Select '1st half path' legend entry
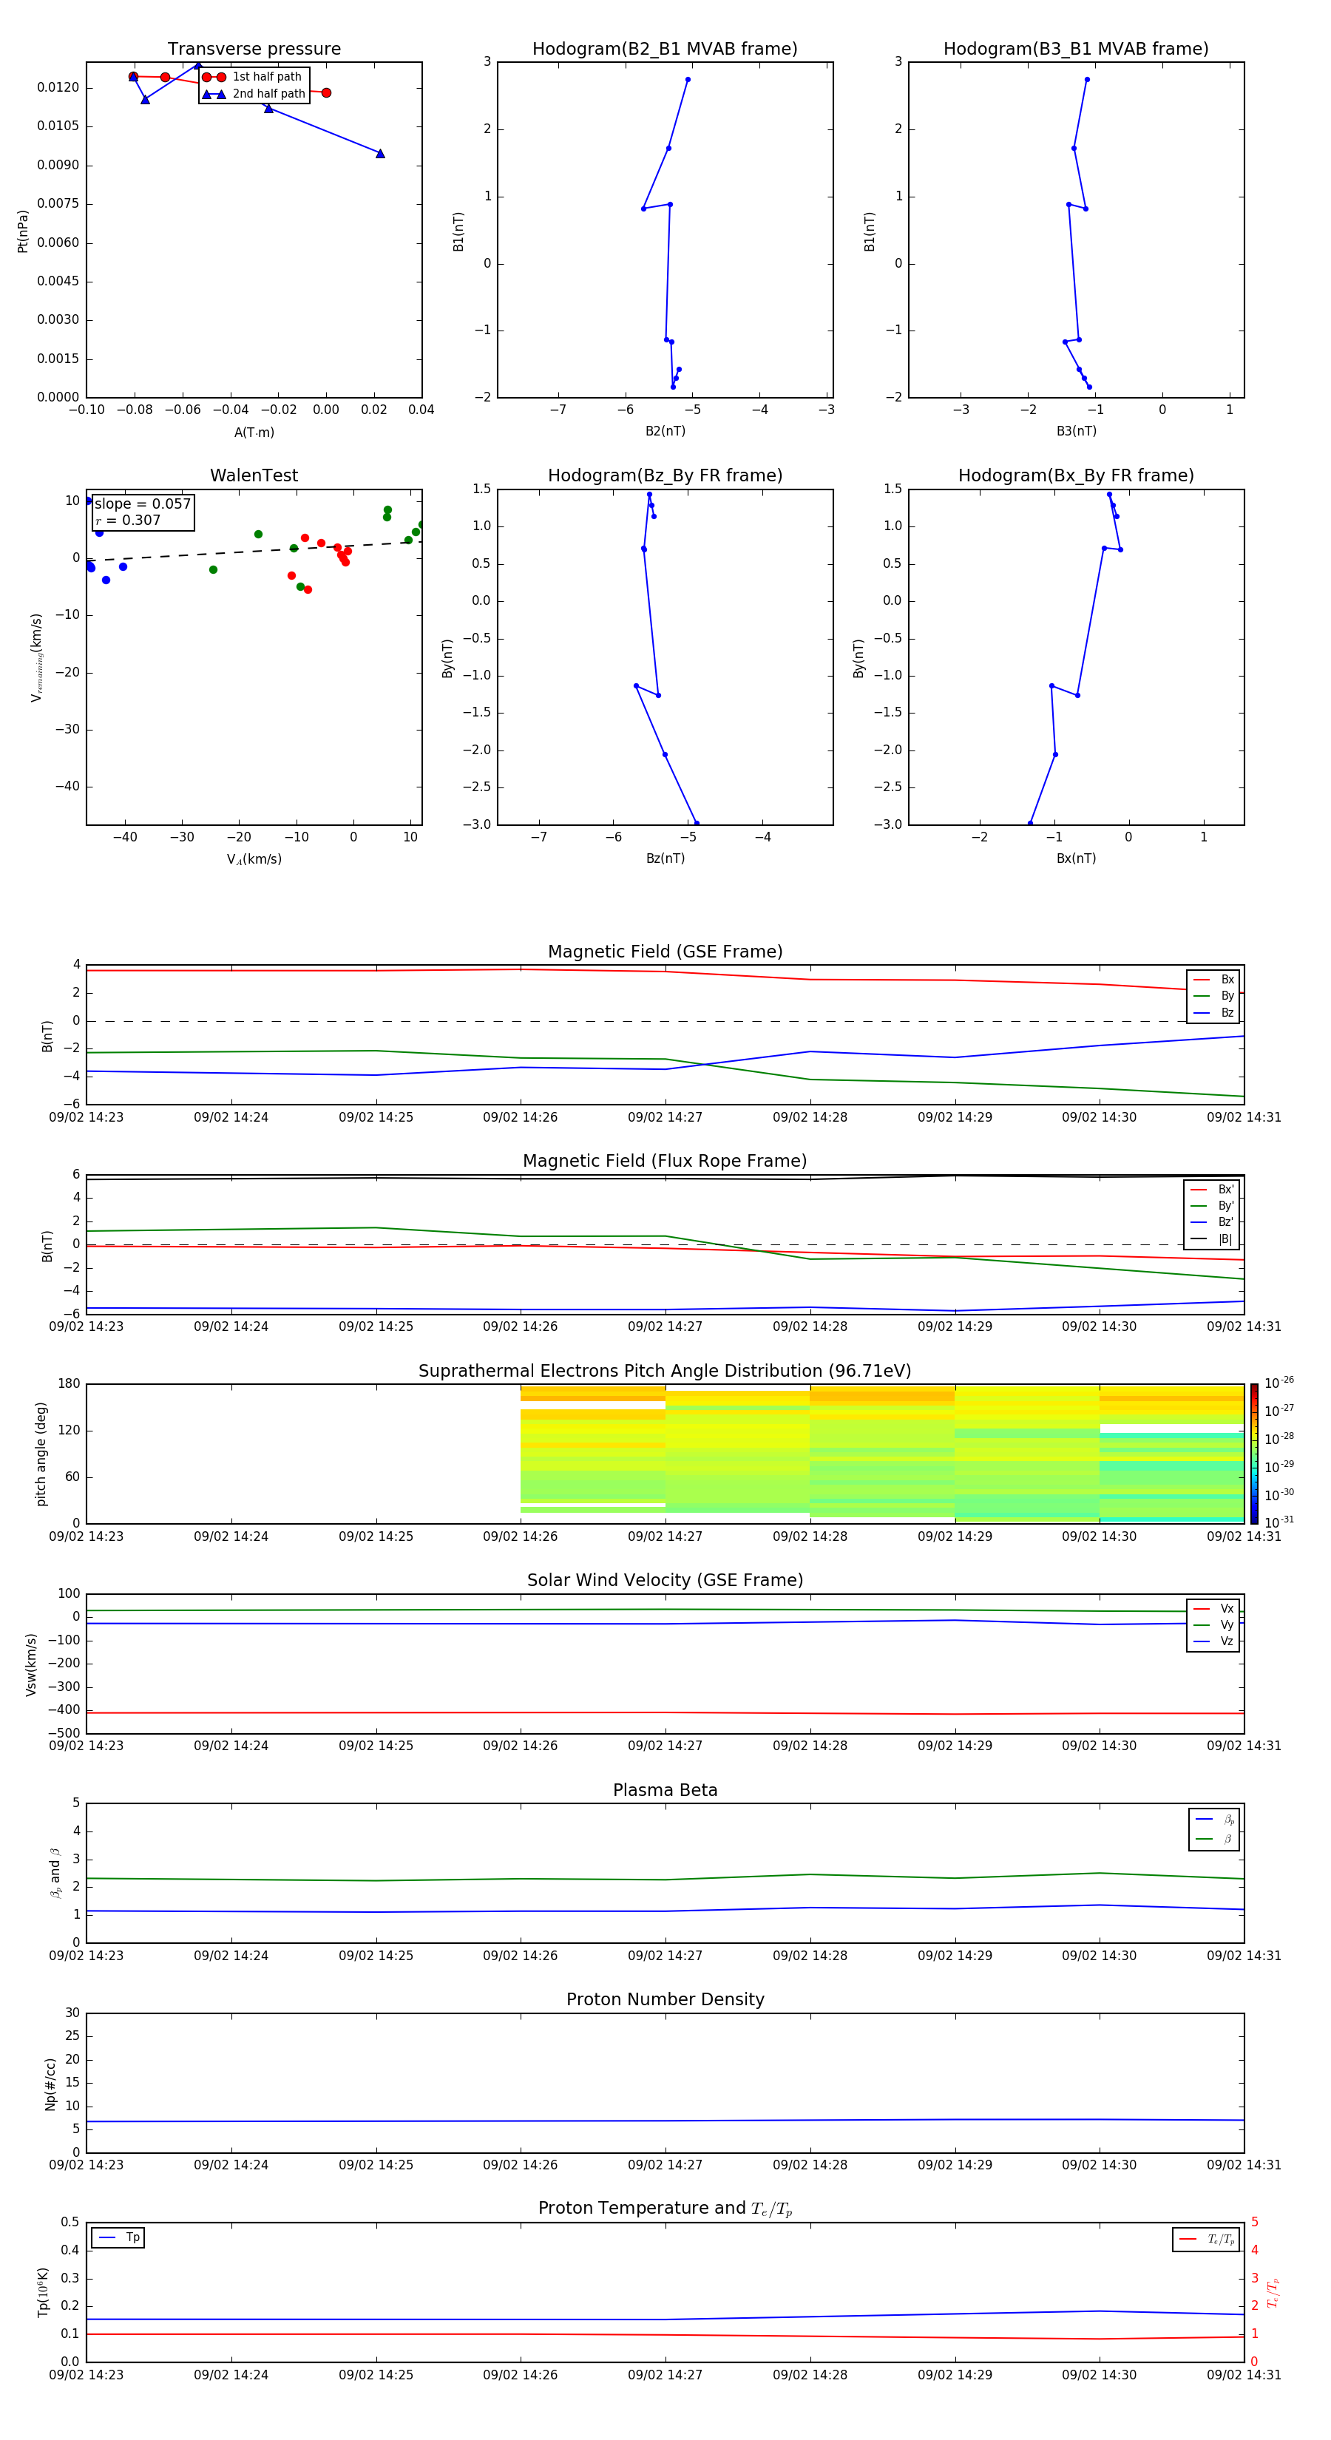This screenshot has height=2440, width=1331. tap(253, 77)
